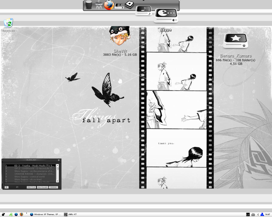Close the Playlist window

pos(59,160)
